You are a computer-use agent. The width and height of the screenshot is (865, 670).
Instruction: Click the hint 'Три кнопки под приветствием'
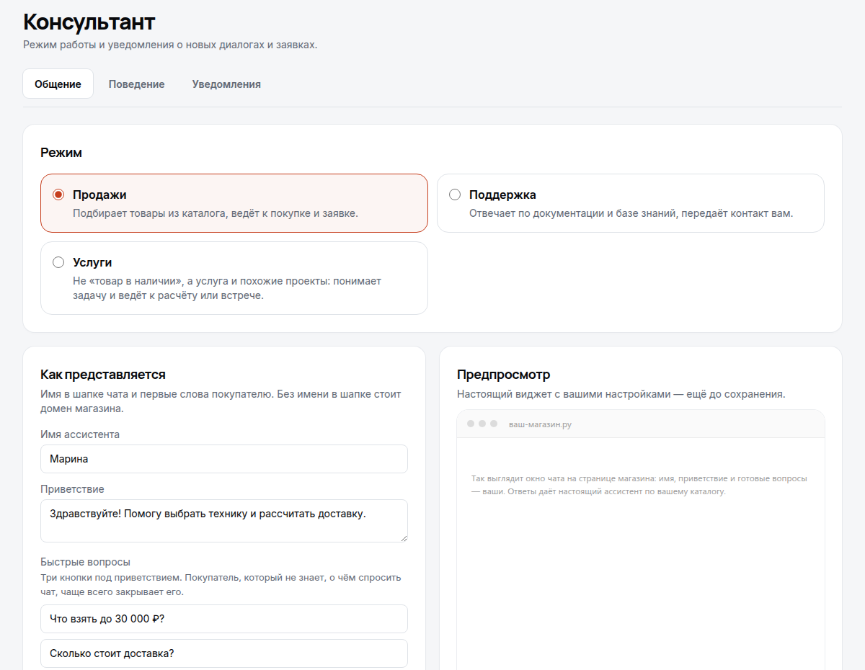coord(221,585)
